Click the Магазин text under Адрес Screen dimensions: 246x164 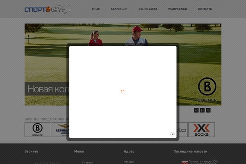(129, 162)
